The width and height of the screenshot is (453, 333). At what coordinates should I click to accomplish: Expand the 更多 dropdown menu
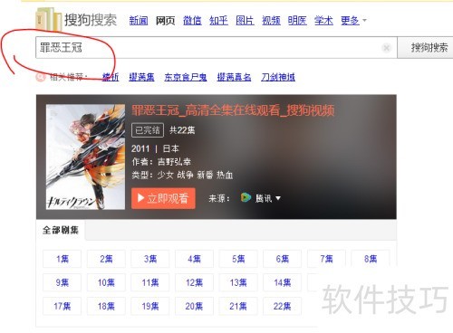coord(353,21)
